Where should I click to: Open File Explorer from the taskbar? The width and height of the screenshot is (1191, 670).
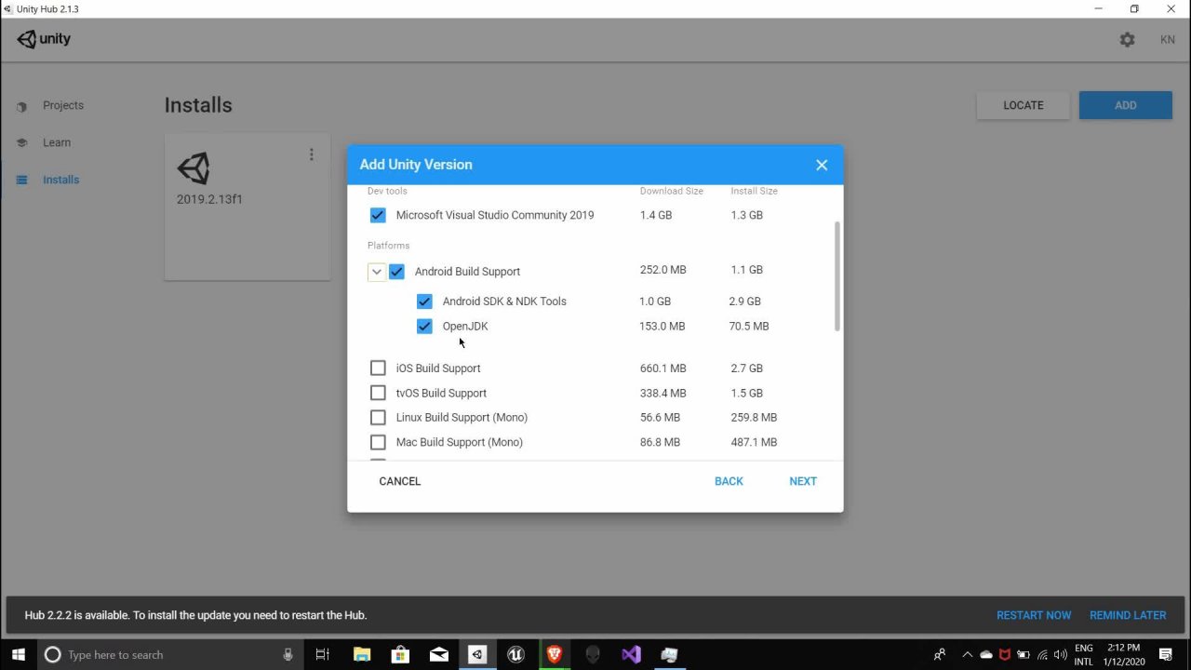pyautogui.click(x=362, y=655)
